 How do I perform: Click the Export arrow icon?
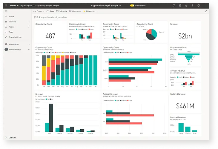[35, 11]
